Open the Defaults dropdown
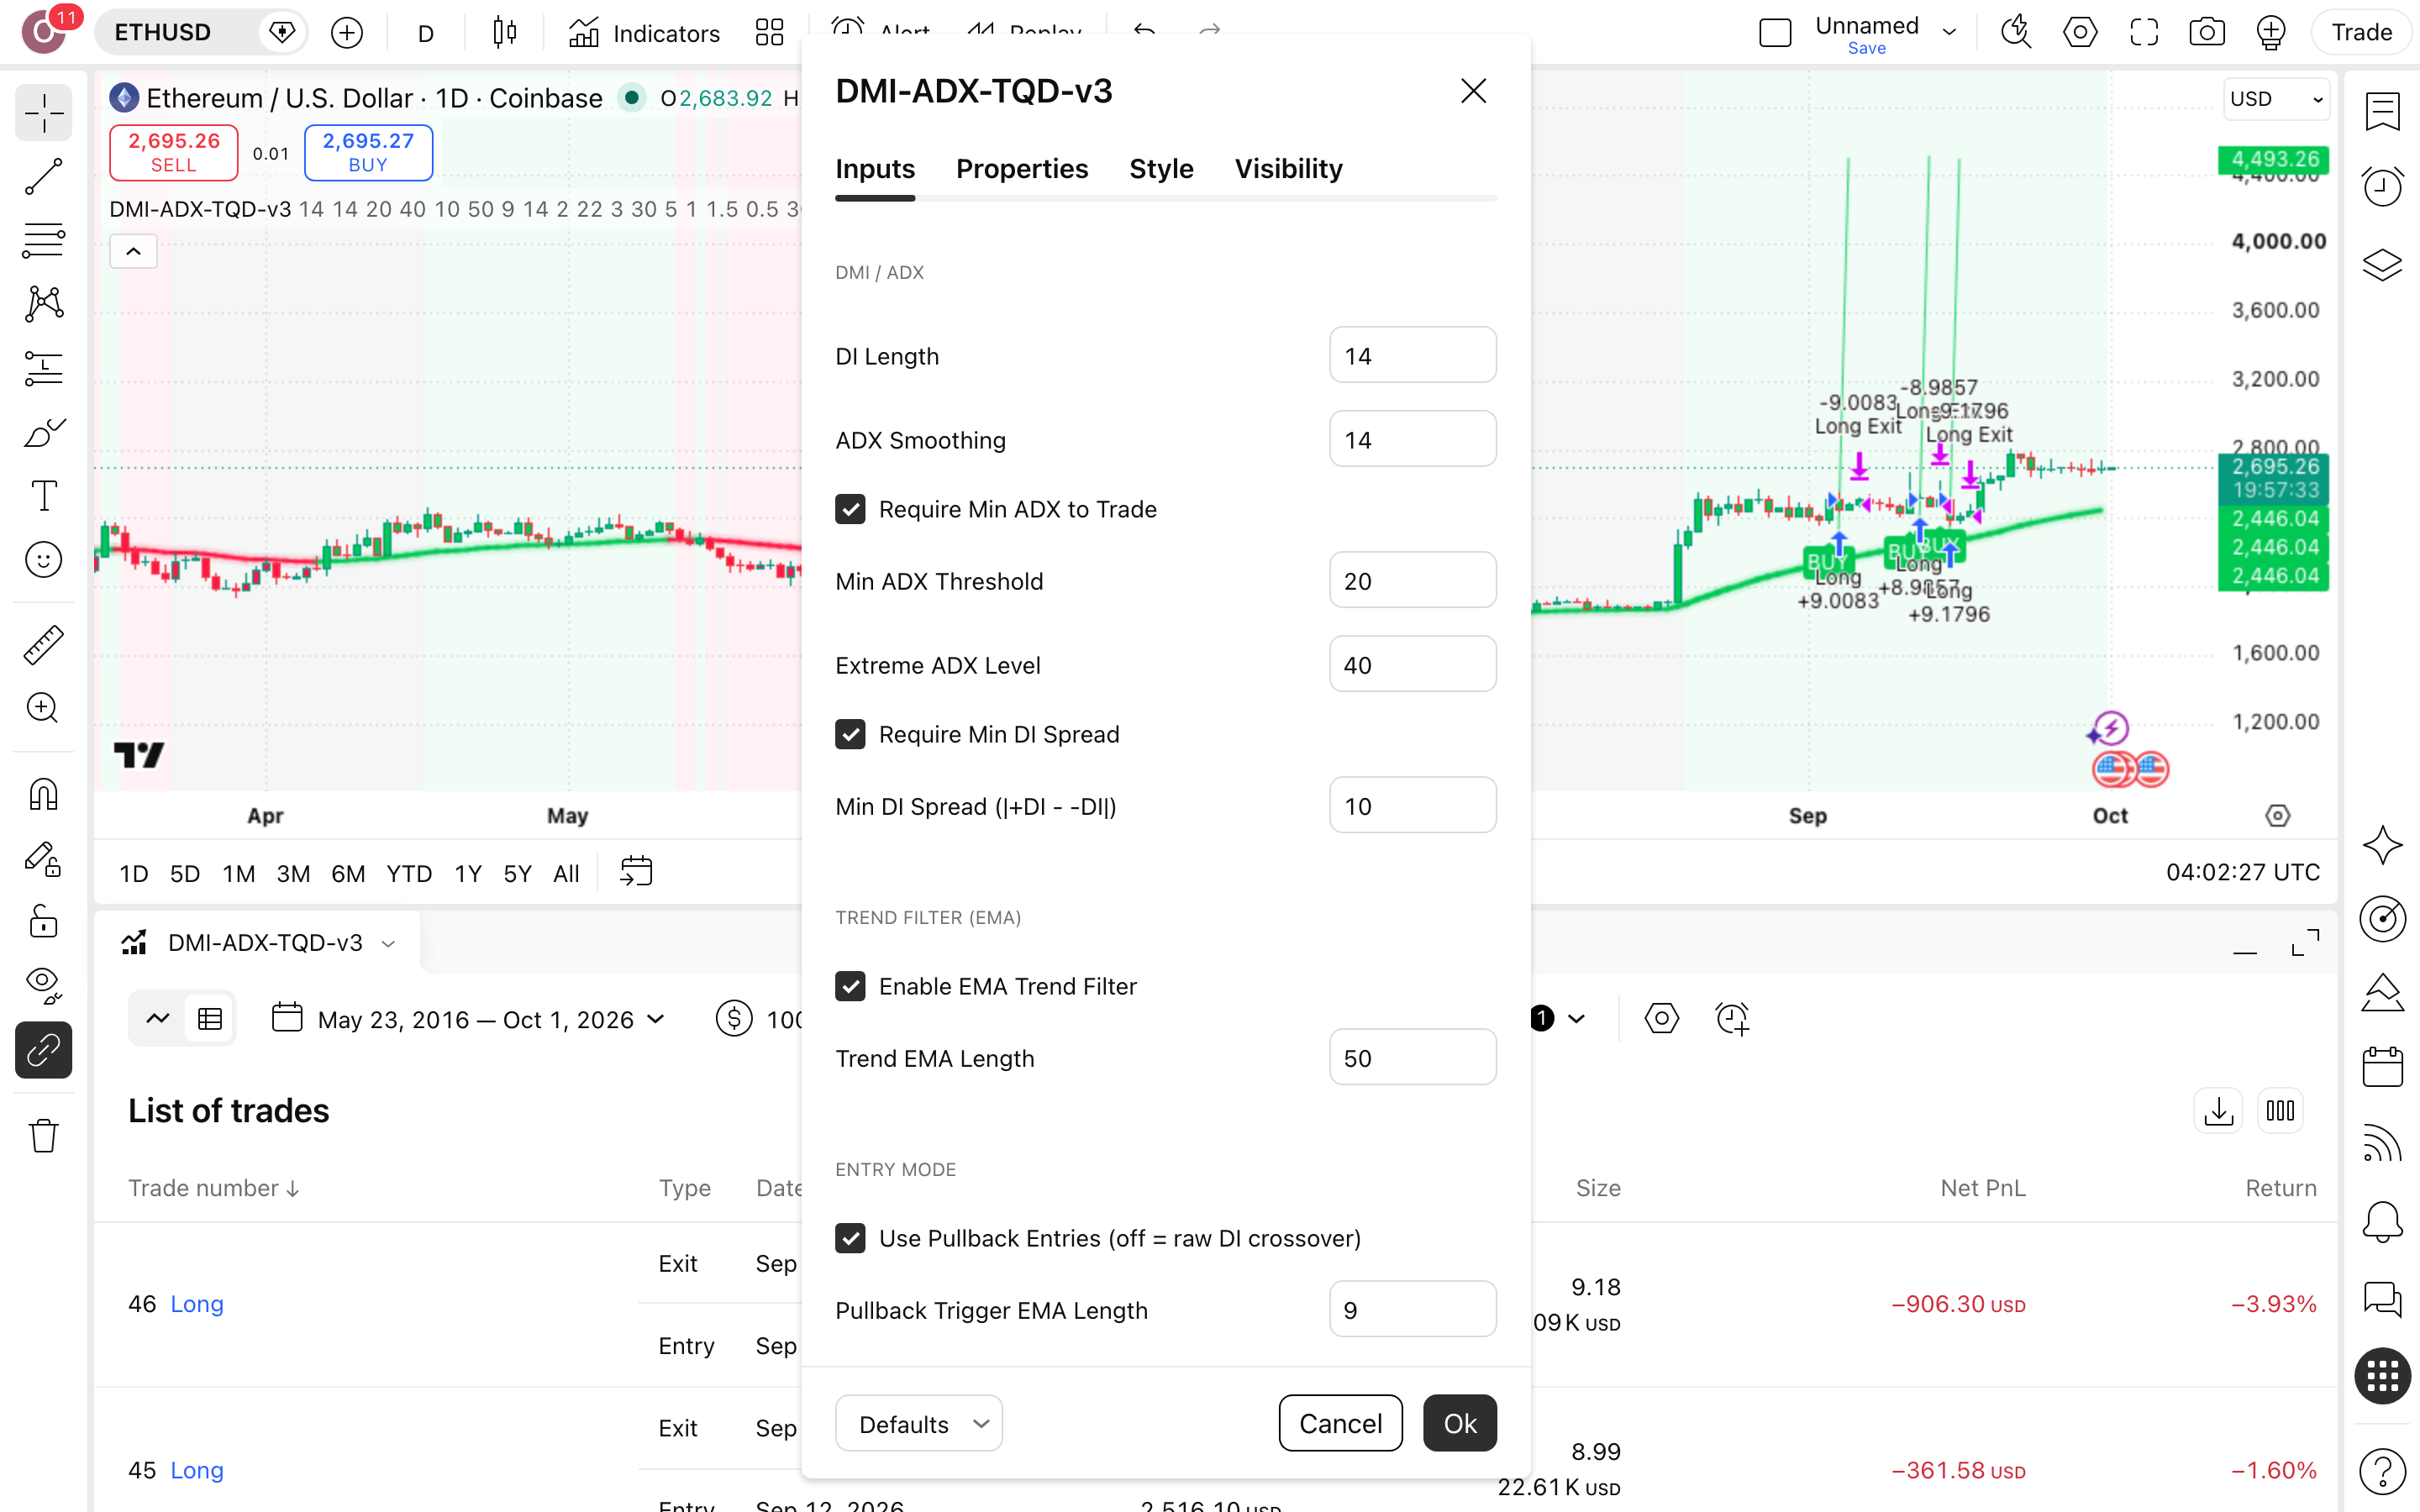 tap(918, 1423)
